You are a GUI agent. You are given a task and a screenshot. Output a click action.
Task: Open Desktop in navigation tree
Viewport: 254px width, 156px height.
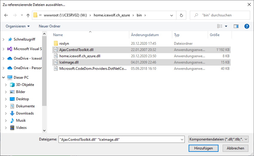22,99
